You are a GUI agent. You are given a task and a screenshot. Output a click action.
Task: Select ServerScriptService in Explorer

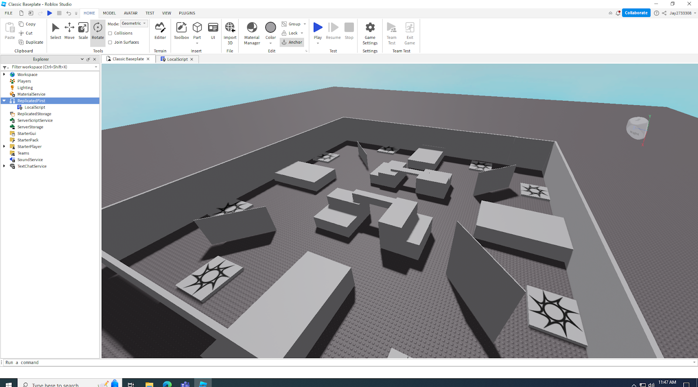point(35,120)
